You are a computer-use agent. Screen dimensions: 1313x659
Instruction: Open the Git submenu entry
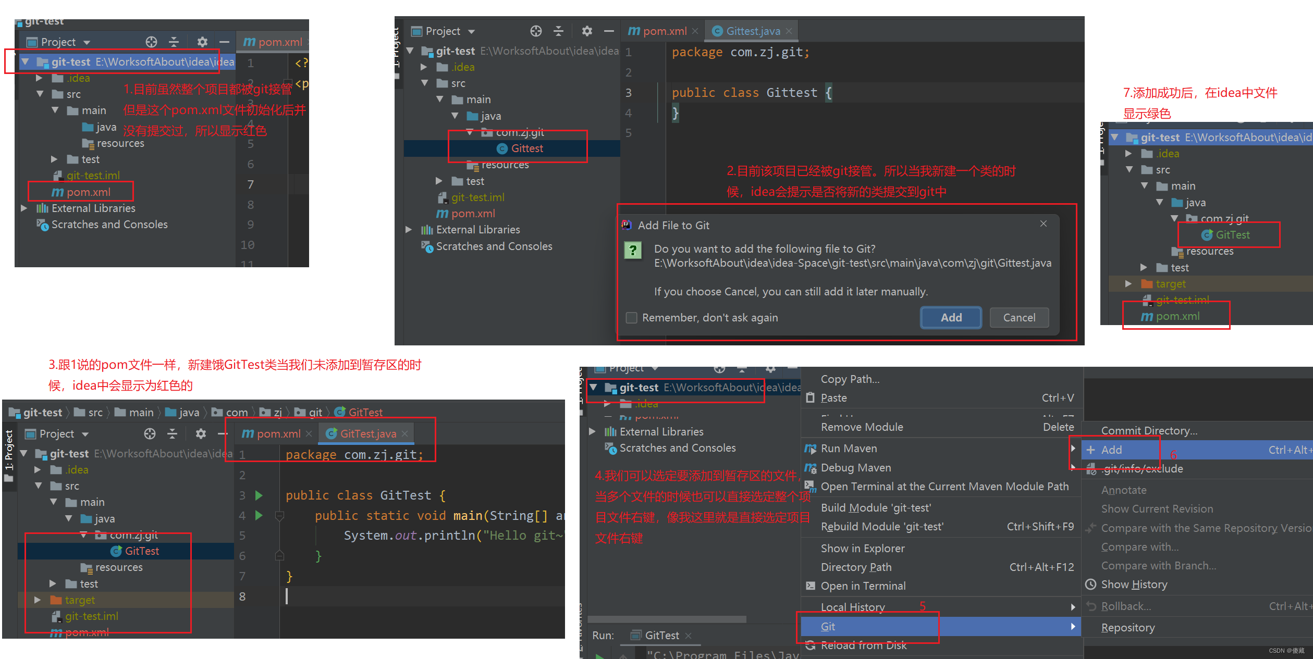pyautogui.click(x=940, y=627)
